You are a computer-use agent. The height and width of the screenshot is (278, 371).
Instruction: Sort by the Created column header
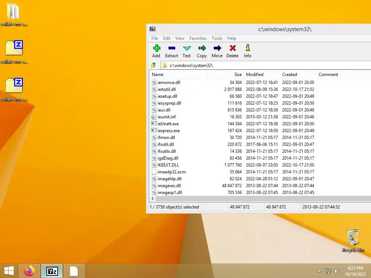click(x=298, y=75)
